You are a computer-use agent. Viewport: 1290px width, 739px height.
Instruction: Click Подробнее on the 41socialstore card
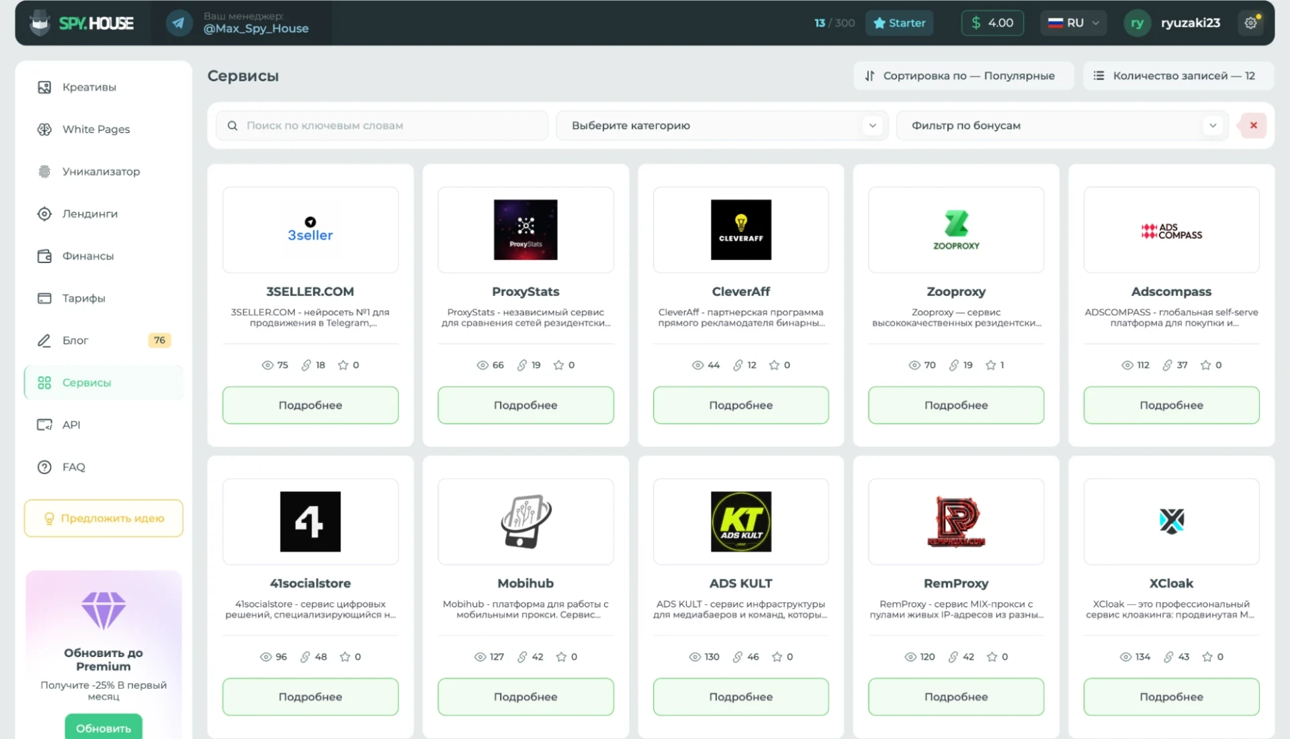click(310, 697)
